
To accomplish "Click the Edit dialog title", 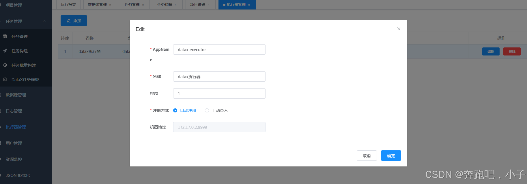I will 140,29.
